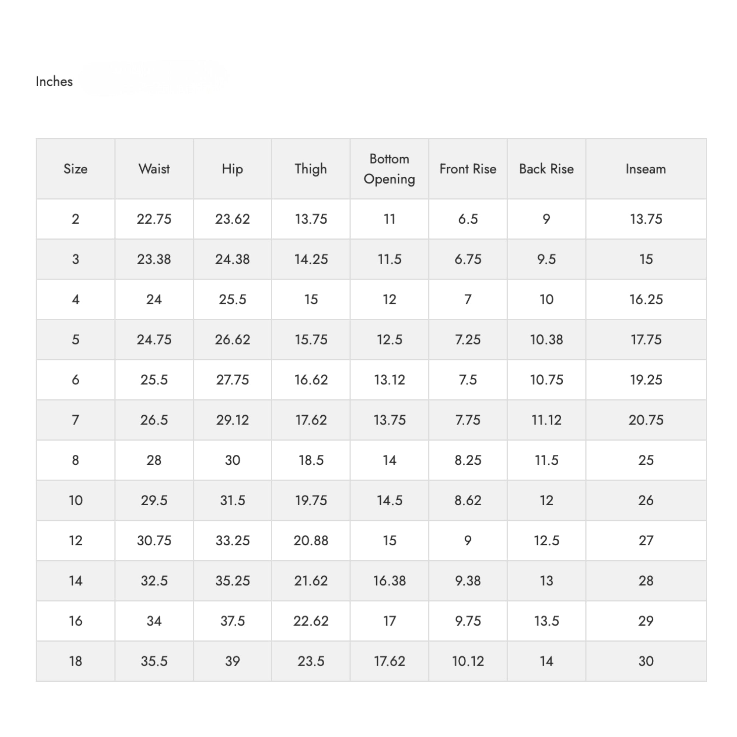
Task: Click thigh value 20.88 in size 12 row
Action: tap(311, 541)
